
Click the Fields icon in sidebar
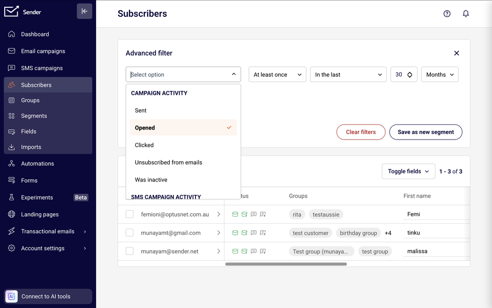coord(12,132)
